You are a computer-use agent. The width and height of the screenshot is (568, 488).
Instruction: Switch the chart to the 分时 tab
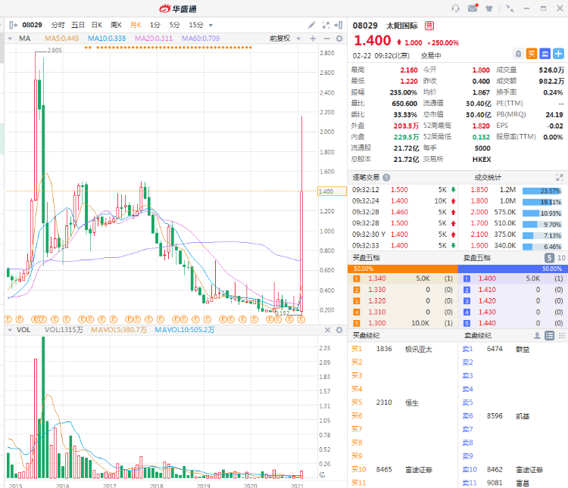tap(58, 25)
